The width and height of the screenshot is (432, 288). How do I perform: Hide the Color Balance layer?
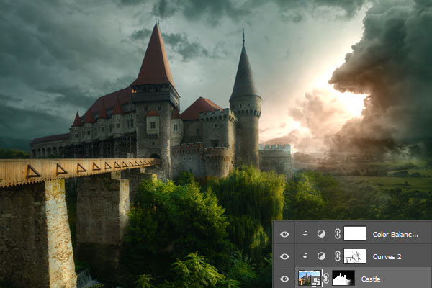click(284, 234)
